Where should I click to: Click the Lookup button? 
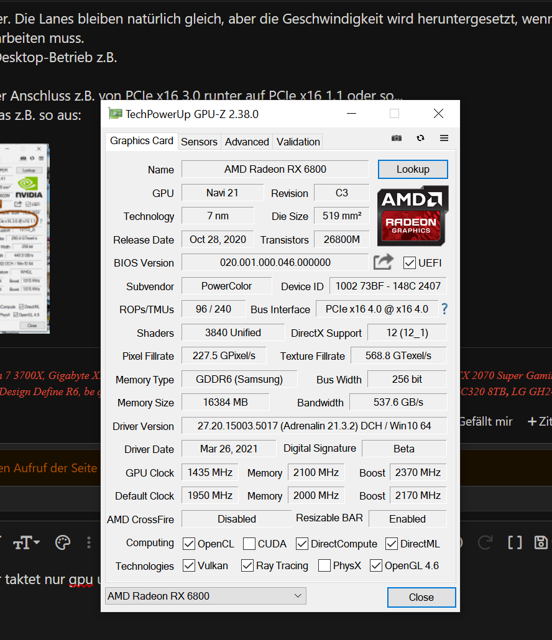pyautogui.click(x=413, y=169)
